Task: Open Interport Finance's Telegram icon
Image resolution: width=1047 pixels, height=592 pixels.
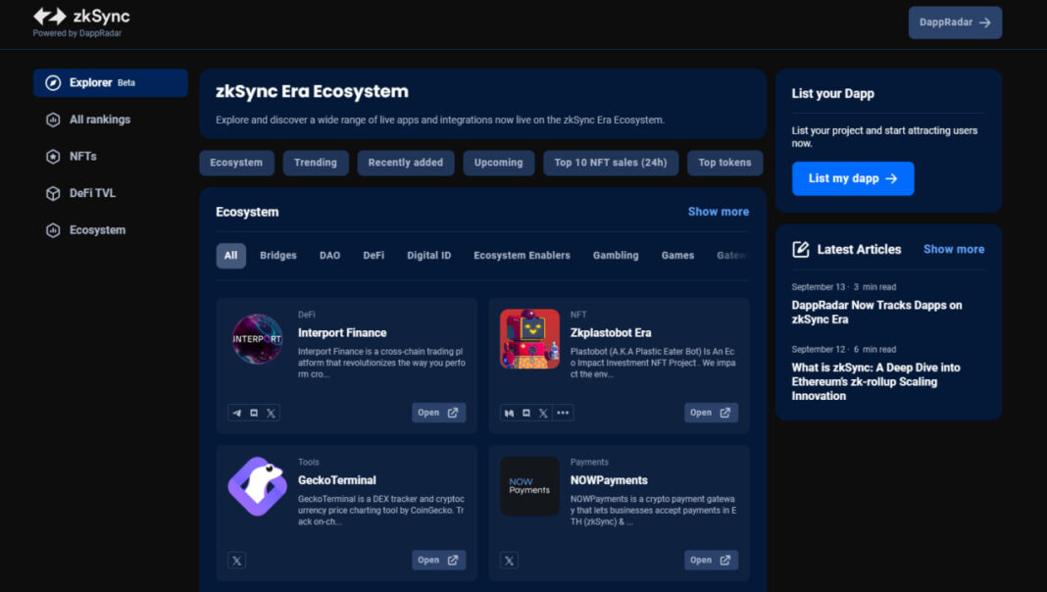Action: pyautogui.click(x=235, y=413)
